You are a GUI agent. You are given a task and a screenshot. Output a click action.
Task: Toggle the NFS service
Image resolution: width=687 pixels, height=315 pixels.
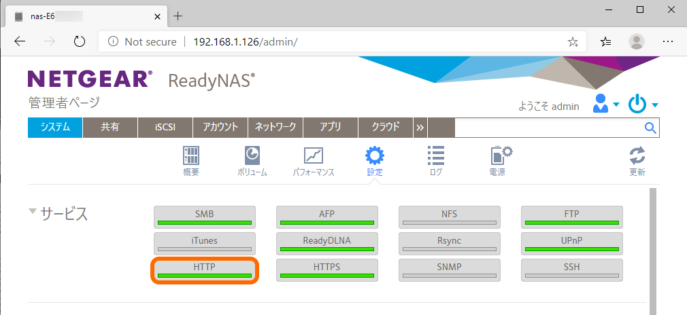pos(450,217)
